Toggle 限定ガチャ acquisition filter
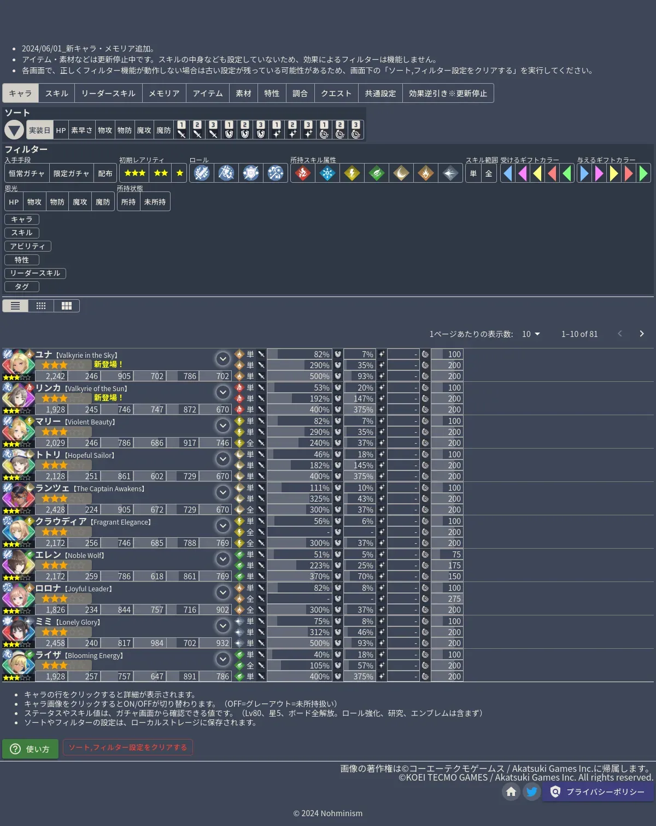Viewport: 656px width, 826px height. click(x=72, y=173)
